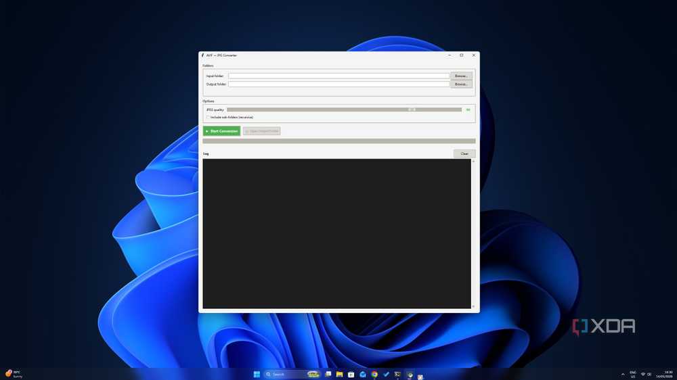Show hidden system tray icons
The height and width of the screenshot is (380, 677).
point(623,374)
